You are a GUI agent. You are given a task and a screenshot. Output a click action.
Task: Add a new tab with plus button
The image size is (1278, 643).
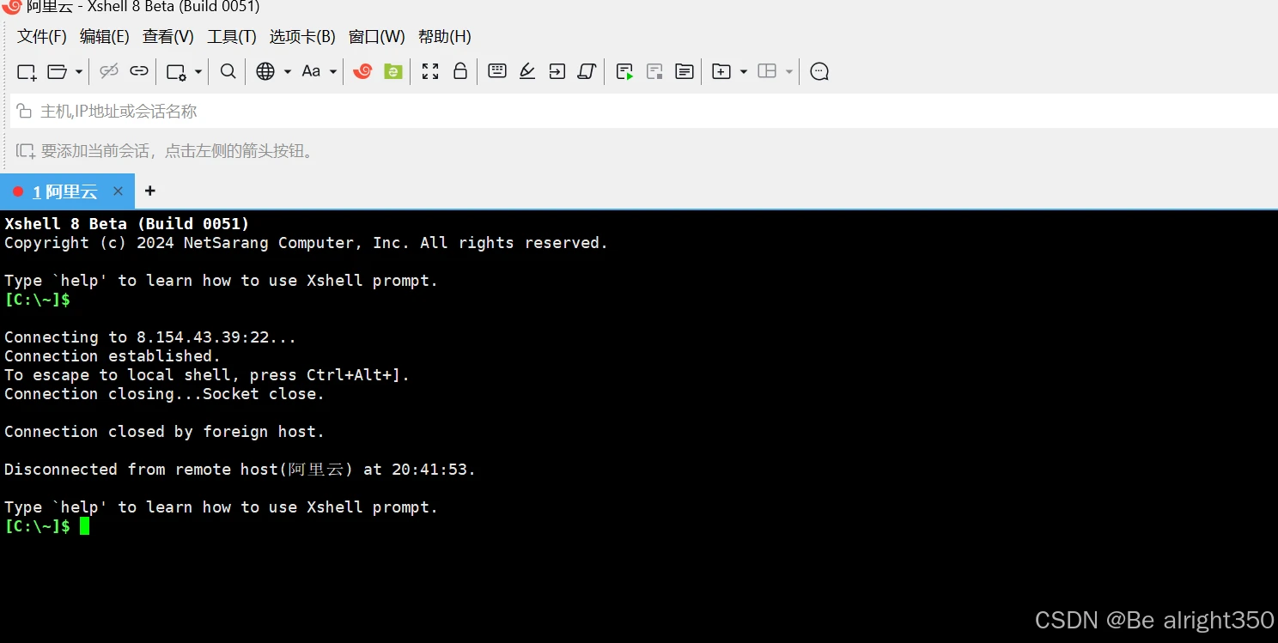coord(149,191)
